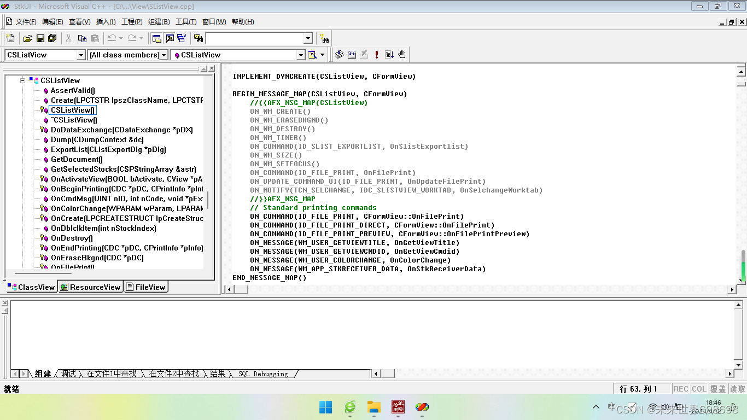The width and height of the screenshot is (747, 420).
Task: Collapse the CSListView class tree node
Action: pyautogui.click(x=23, y=80)
